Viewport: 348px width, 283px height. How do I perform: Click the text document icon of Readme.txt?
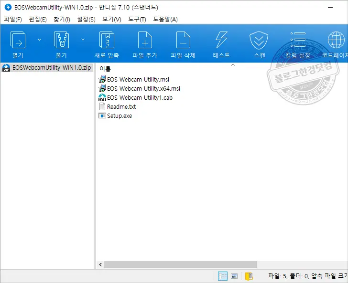click(x=102, y=106)
